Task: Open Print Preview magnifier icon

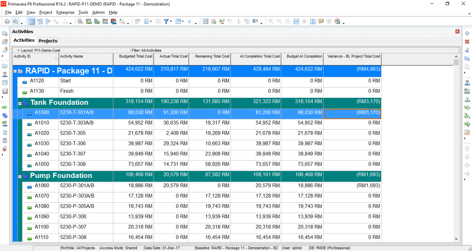Action: click(15, 21)
